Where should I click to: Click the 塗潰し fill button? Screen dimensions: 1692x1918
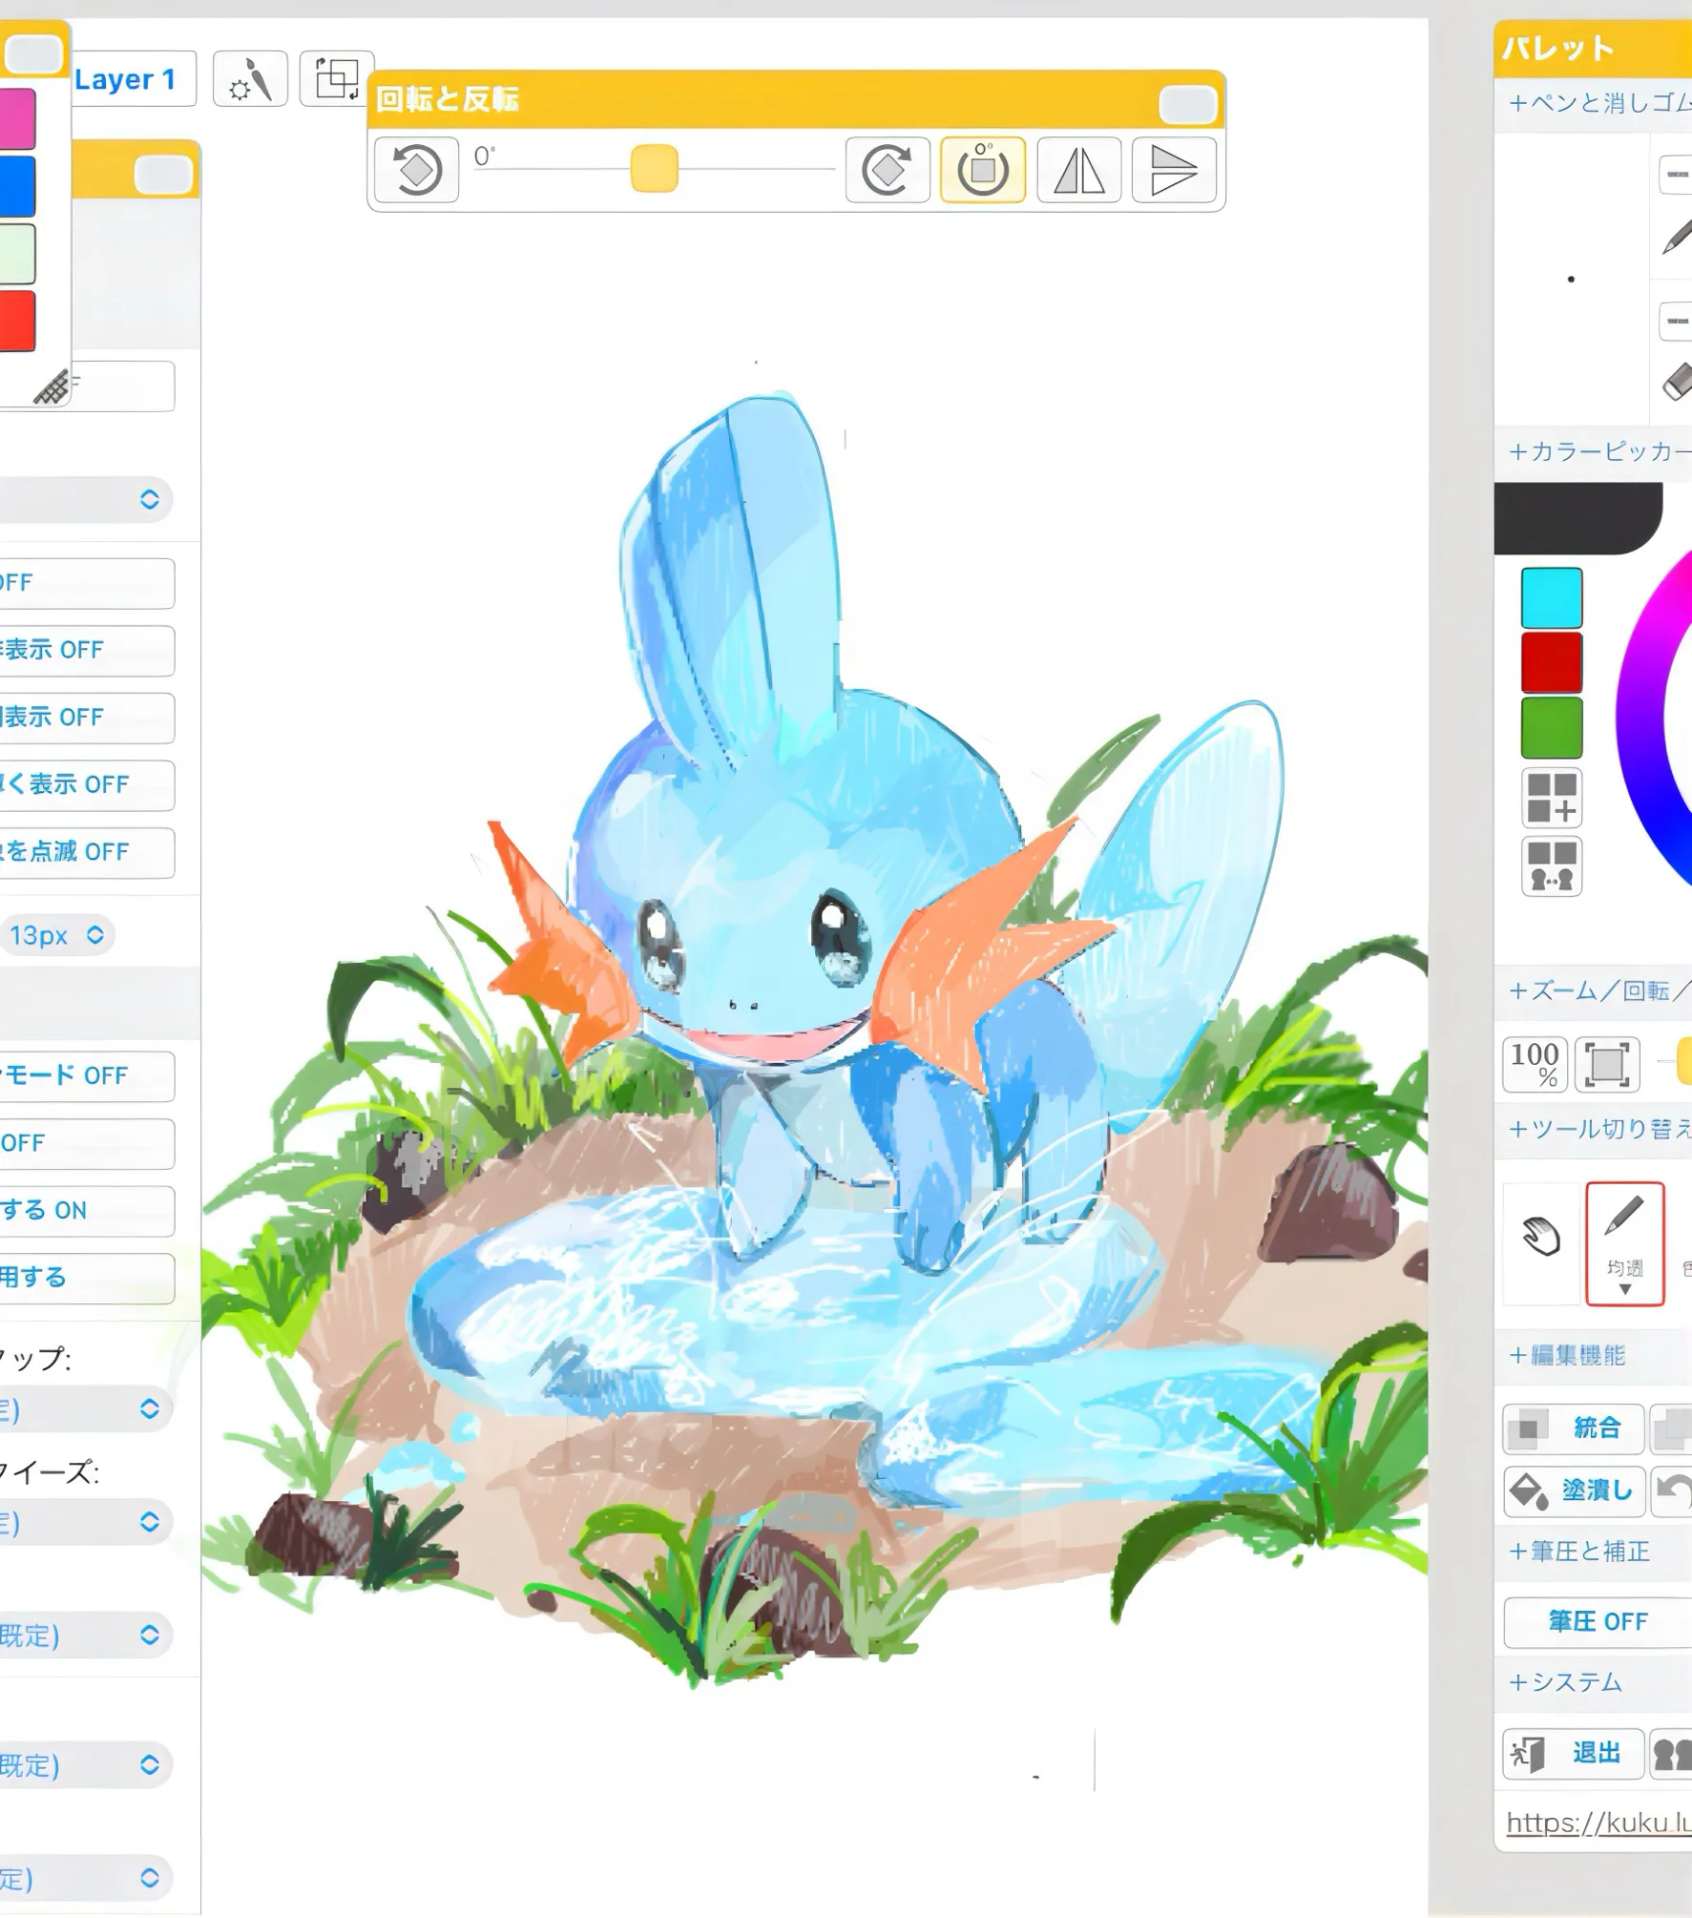point(1574,1491)
